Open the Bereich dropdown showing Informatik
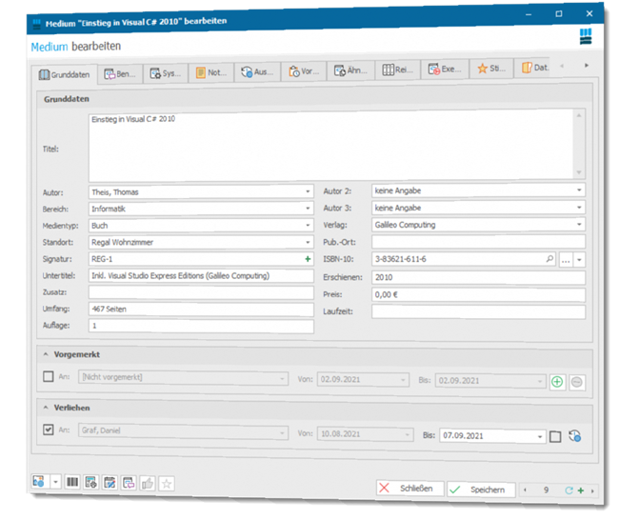The image size is (619, 520). click(308, 208)
